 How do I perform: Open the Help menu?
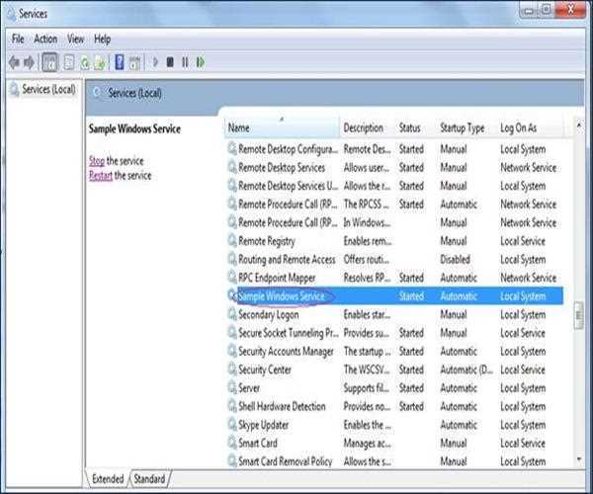[102, 39]
